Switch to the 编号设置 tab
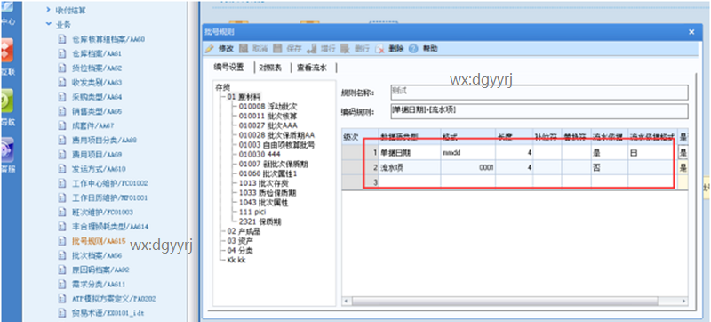 [x=228, y=68]
